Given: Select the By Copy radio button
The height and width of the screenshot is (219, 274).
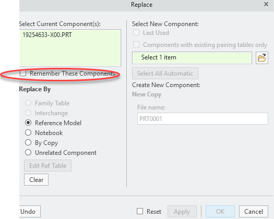Looking at the screenshot, I should [x=28, y=142].
